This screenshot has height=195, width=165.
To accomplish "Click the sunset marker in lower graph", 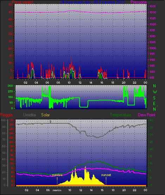I will (x=106, y=175).
